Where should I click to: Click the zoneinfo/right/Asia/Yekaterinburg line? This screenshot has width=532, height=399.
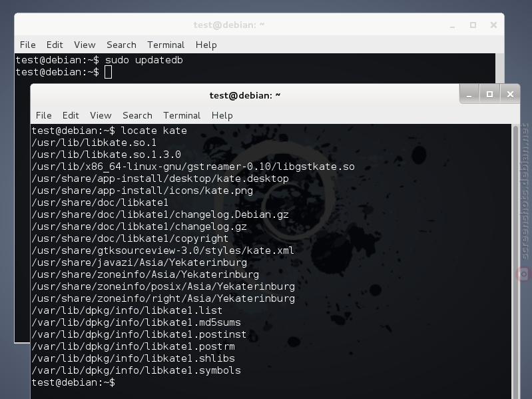tap(163, 298)
